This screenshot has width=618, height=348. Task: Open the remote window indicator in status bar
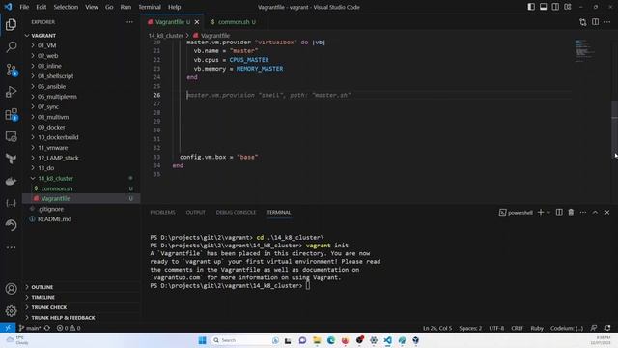coord(8,328)
